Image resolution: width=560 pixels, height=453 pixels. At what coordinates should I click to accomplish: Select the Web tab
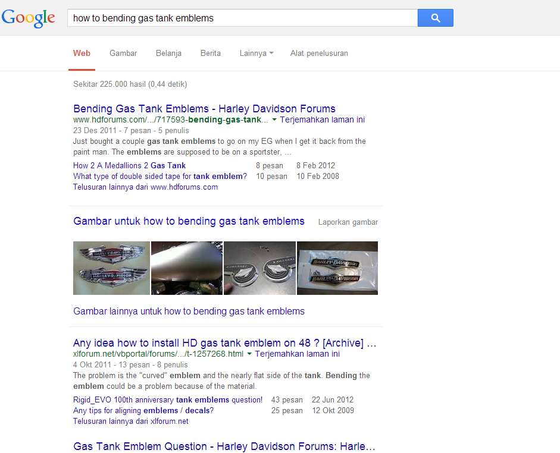[x=82, y=53]
